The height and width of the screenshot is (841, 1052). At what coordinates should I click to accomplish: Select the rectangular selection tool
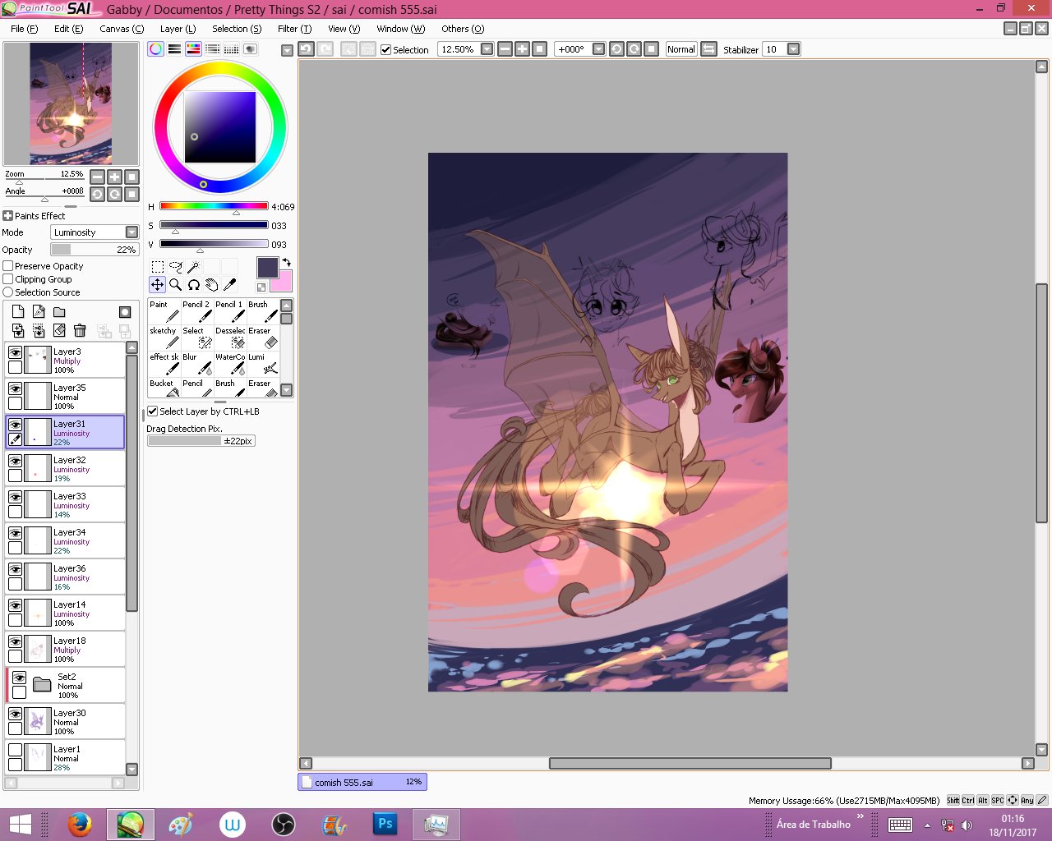click(x=158, y=267)
